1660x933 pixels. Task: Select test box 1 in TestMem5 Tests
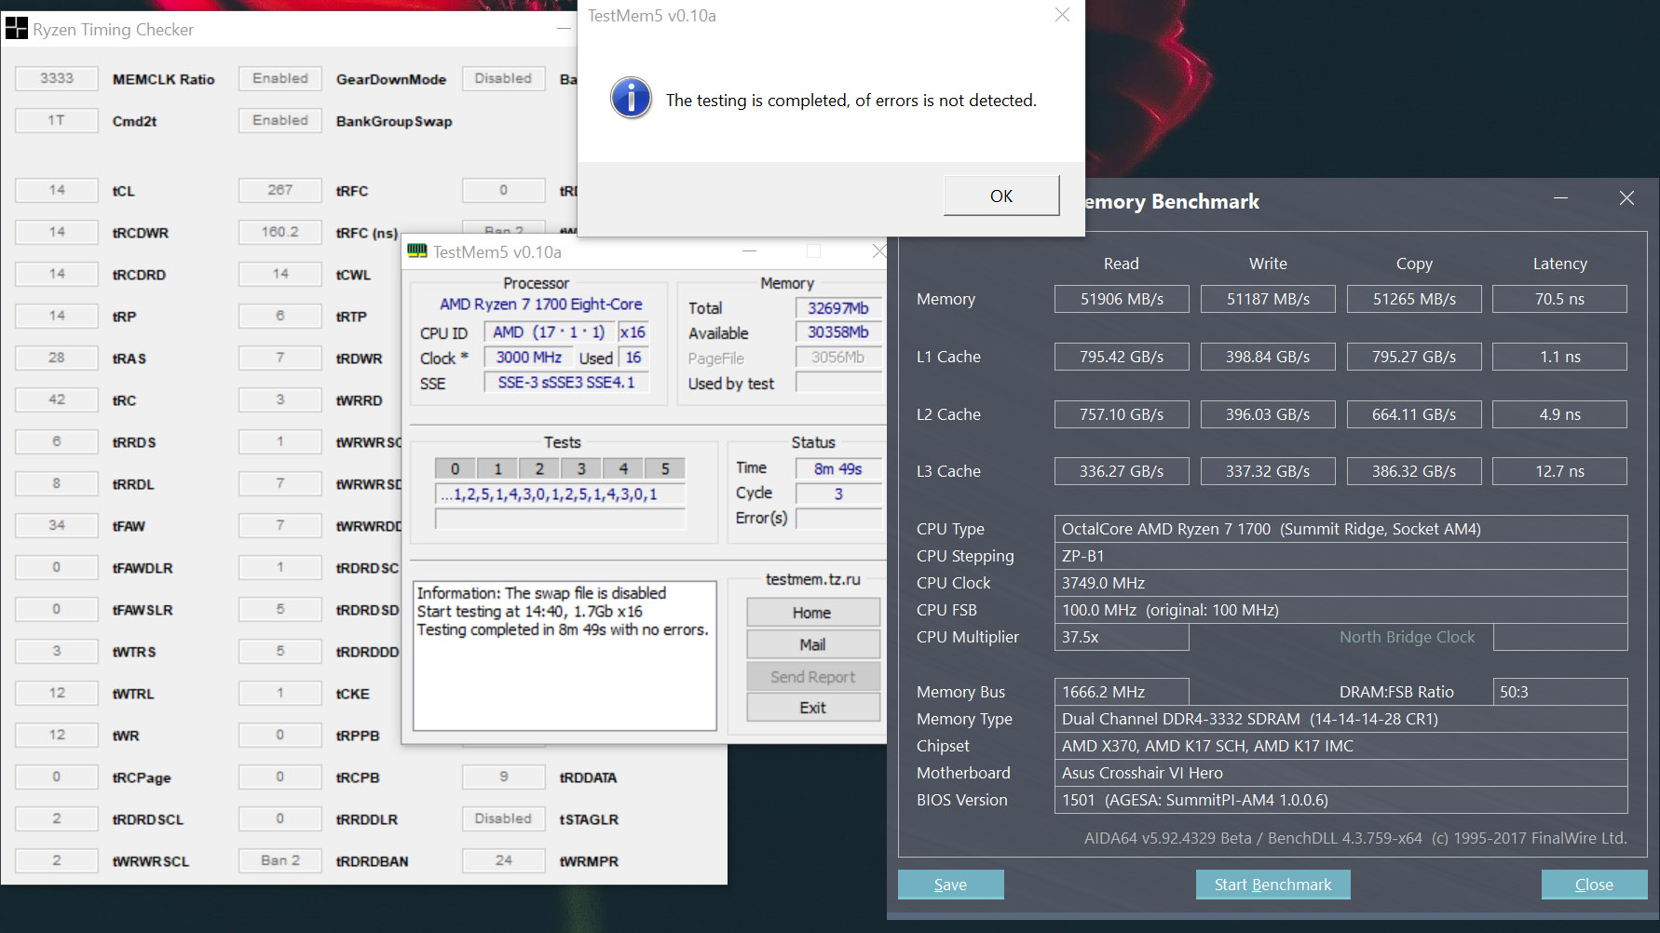[x=497, y=468]
